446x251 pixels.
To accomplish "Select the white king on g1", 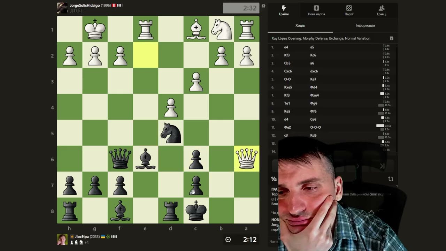I will [x=95, y=29].
